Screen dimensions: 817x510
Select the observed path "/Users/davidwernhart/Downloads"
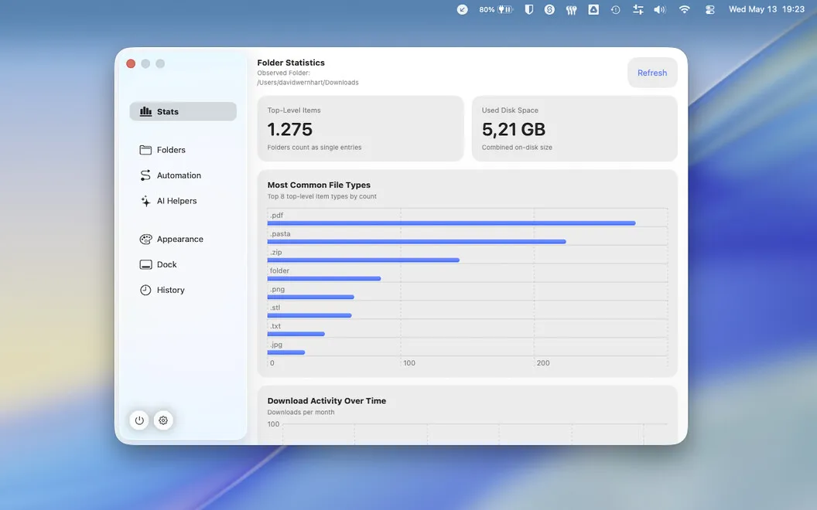tap(308, 82)
